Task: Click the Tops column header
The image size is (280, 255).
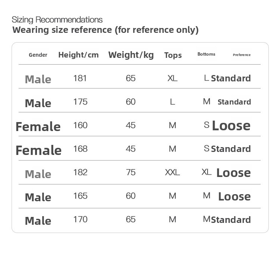Action: (x=173, y=55)
